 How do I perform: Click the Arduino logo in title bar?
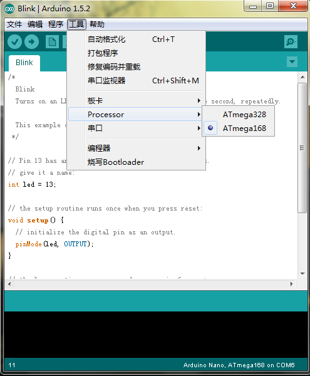(x=9, y=9)
